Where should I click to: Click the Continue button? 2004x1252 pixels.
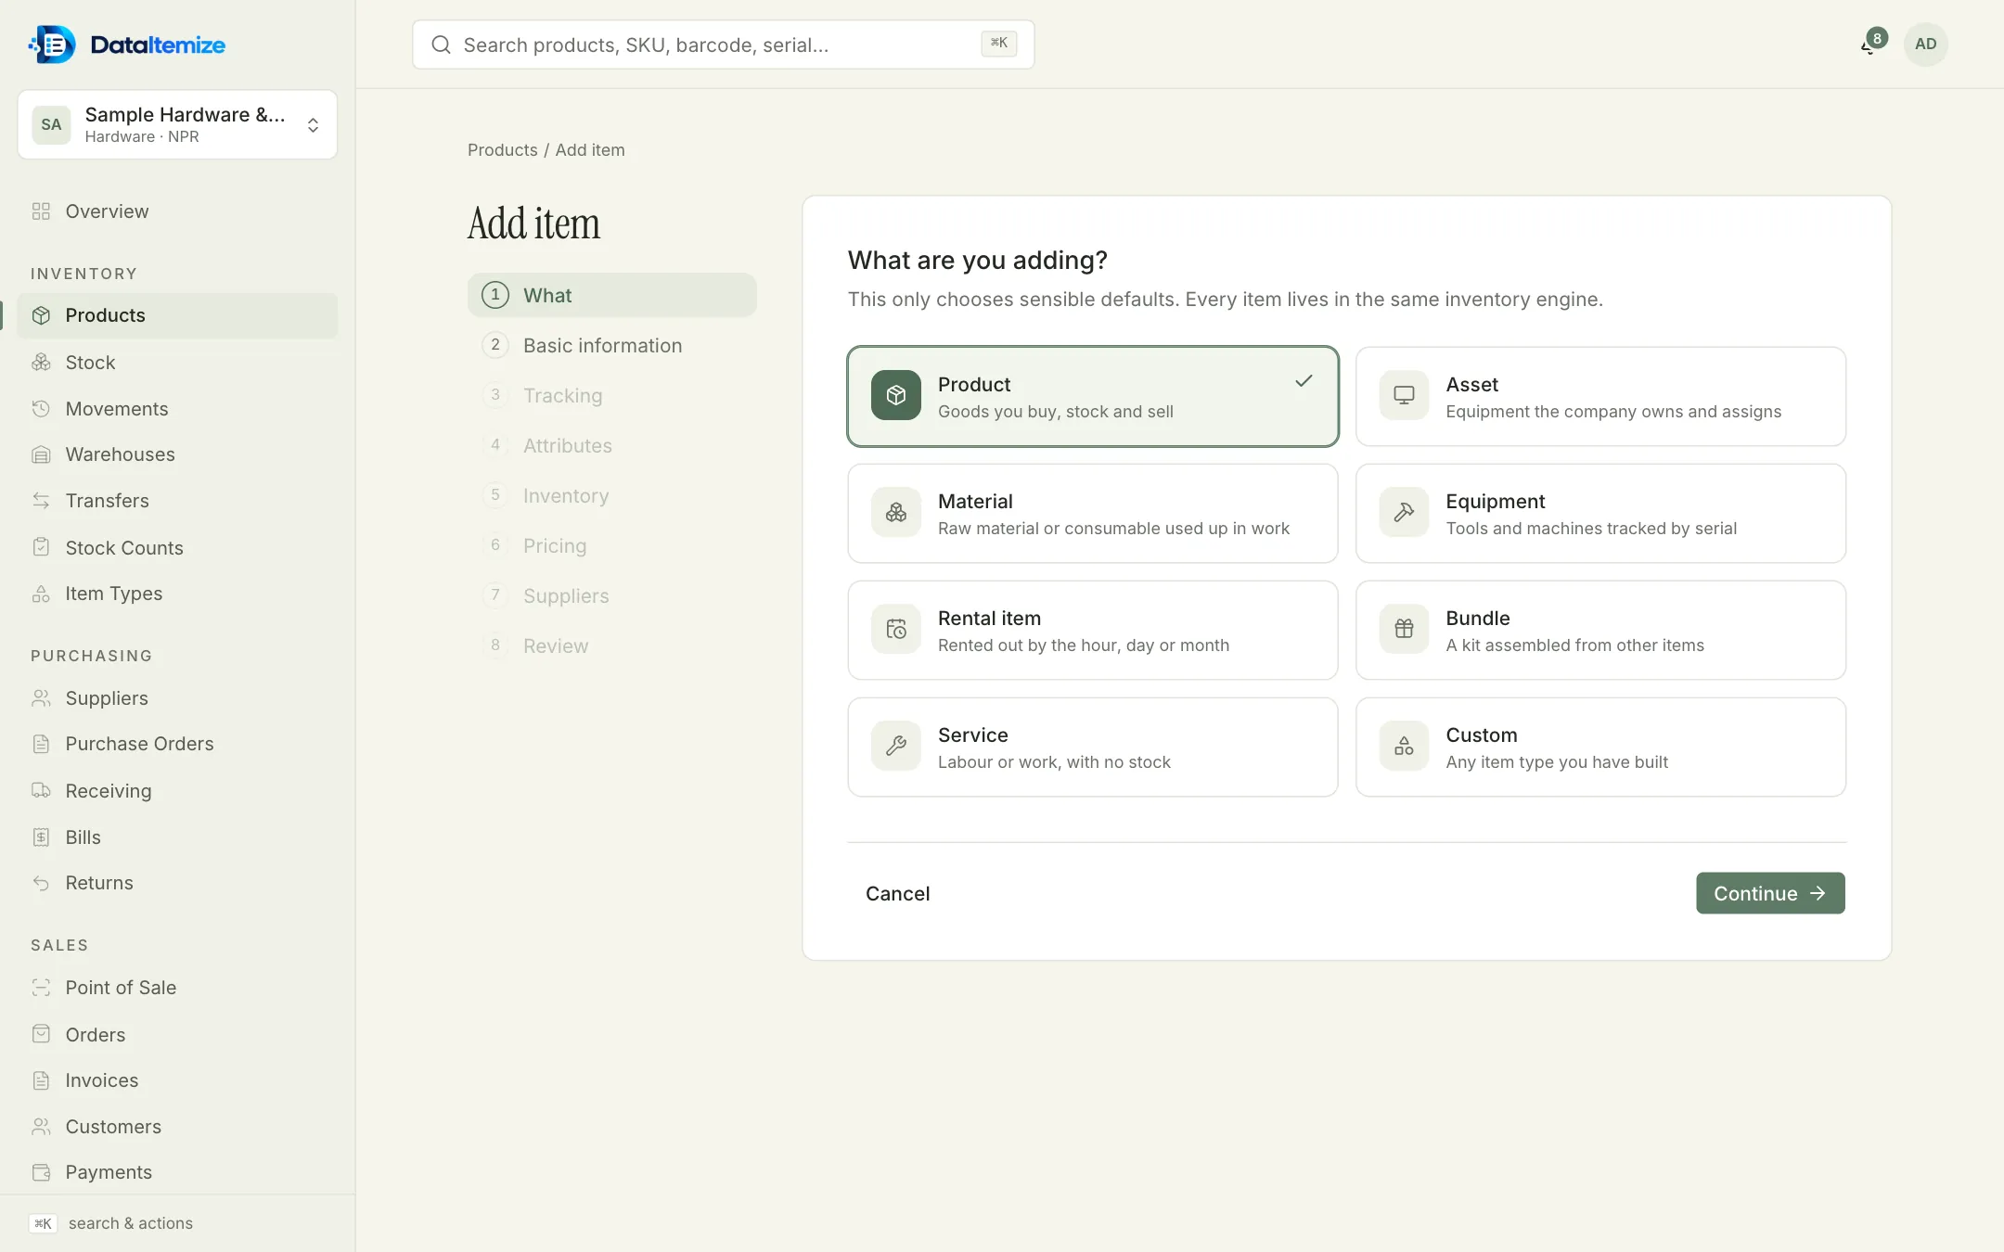[1770, 893]
